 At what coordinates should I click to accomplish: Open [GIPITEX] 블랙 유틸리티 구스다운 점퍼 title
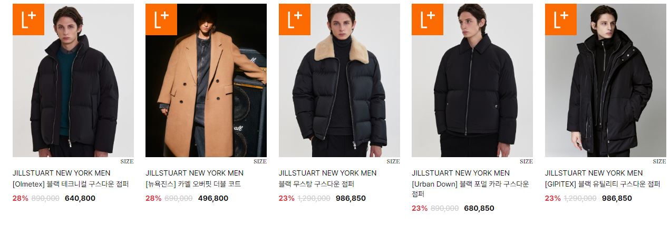pos(603,184)
